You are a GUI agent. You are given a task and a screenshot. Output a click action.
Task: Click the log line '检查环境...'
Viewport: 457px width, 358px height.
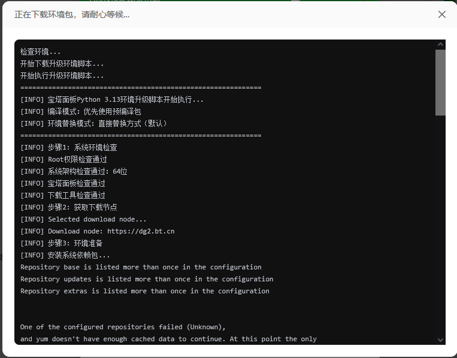pos(41,52)
